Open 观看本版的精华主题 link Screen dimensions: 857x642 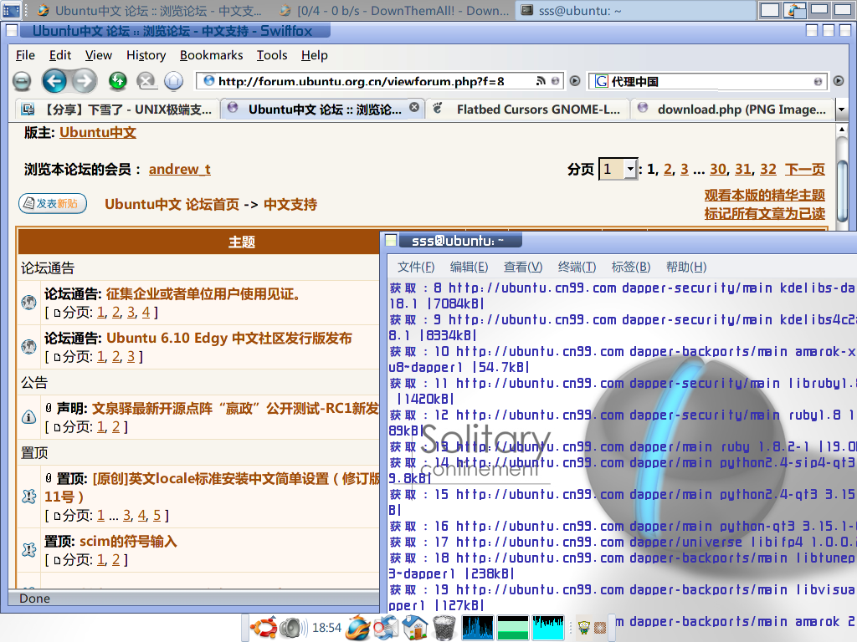pos(765,195)
